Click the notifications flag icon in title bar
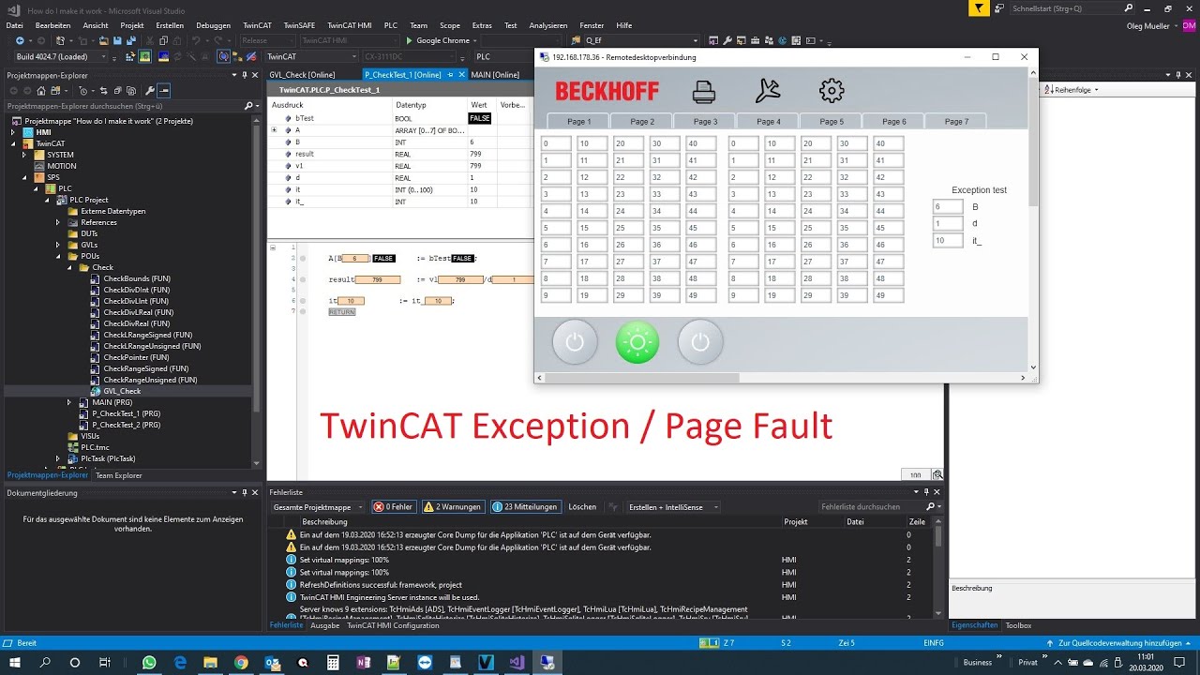The width and height of the screenshot is (1200, 675). (x=979, y=8)
